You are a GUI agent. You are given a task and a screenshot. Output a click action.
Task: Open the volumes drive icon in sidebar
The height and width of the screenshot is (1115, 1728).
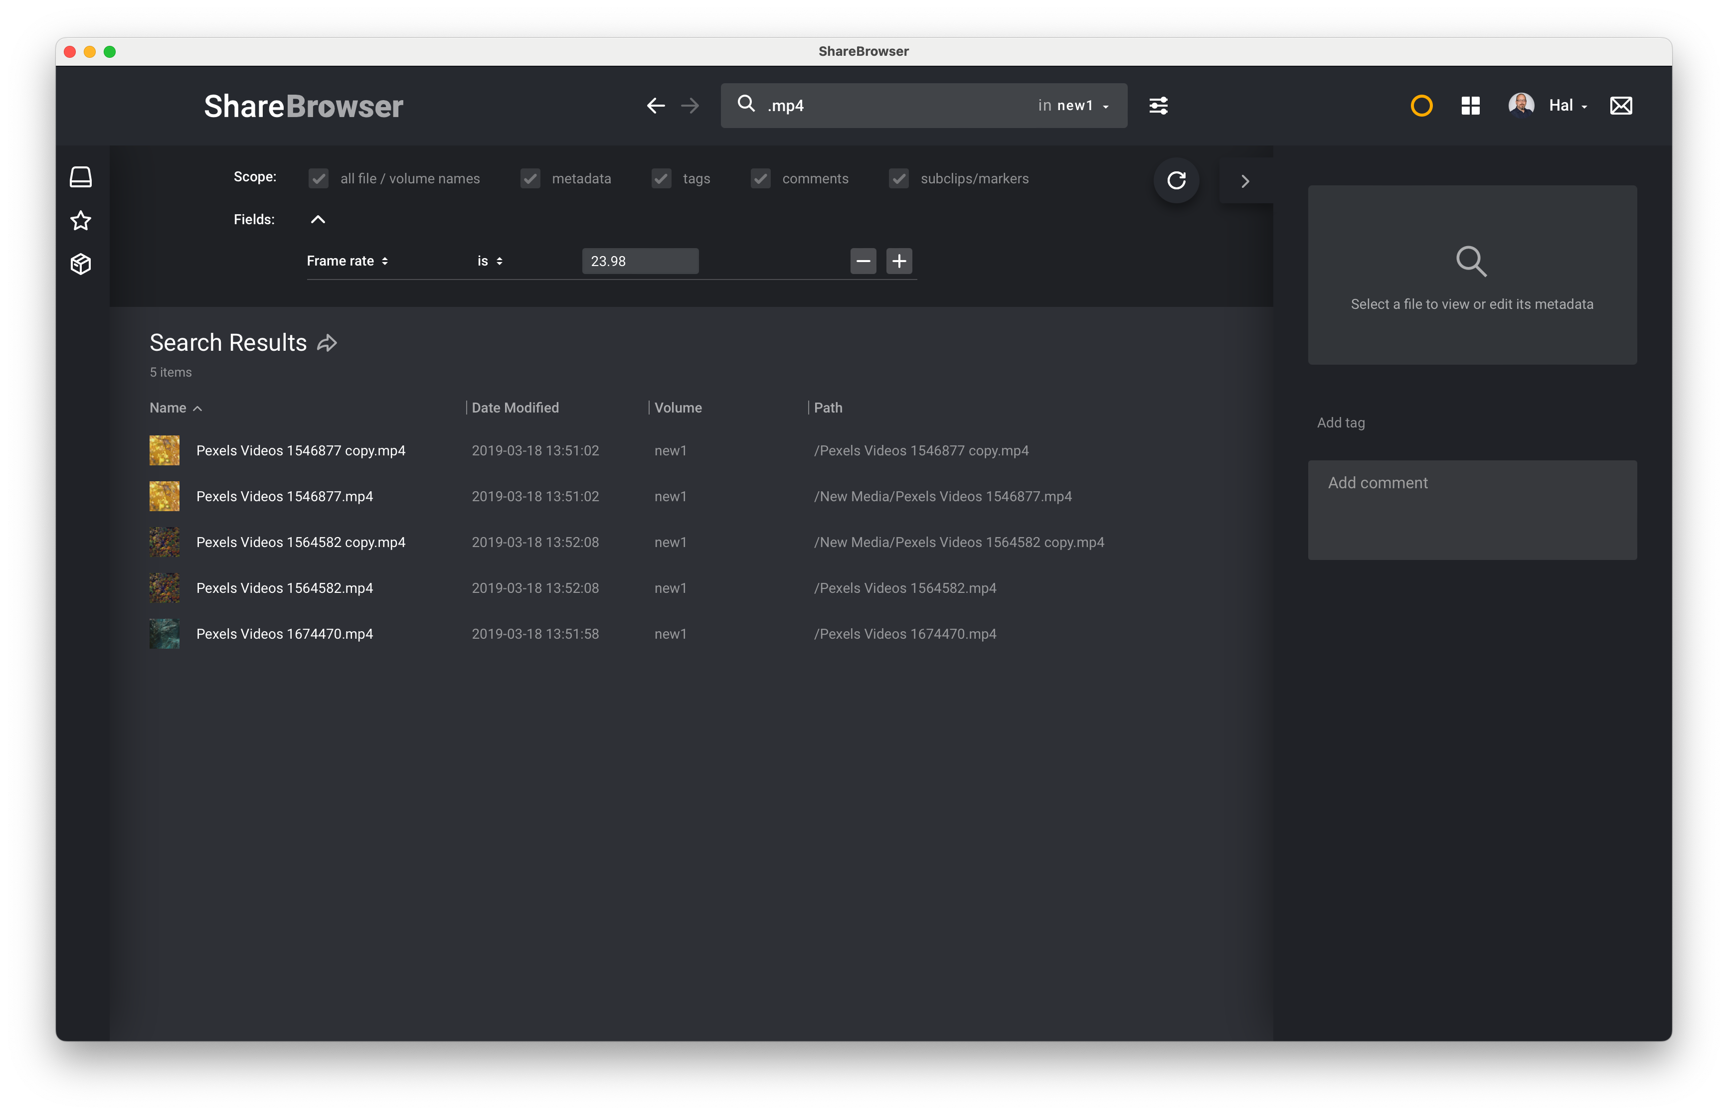point(80,177)
